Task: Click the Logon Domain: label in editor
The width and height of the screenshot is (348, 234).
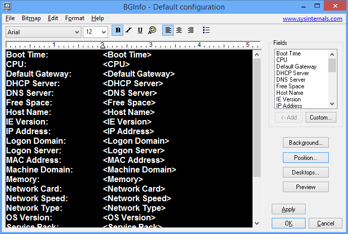Action: (x=36, y=141)
